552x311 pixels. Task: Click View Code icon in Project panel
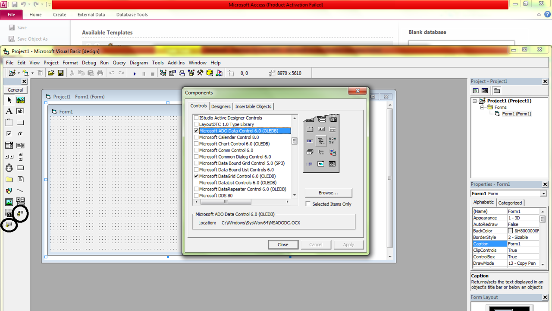[476, 91]
